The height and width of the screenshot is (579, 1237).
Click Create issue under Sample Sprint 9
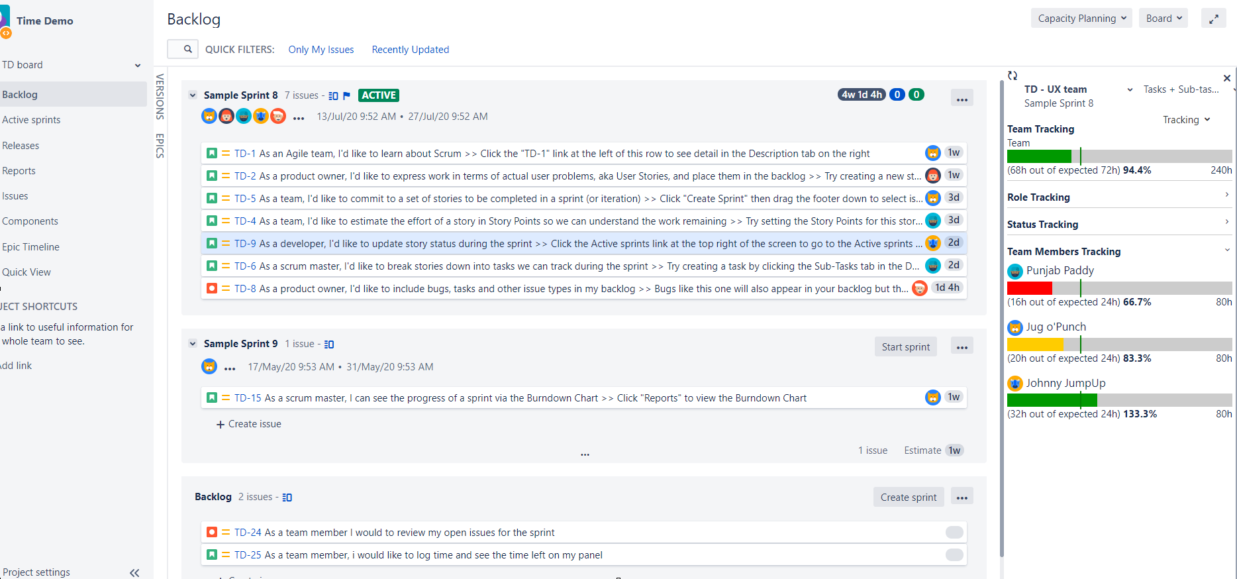click(x=249, y=424)
